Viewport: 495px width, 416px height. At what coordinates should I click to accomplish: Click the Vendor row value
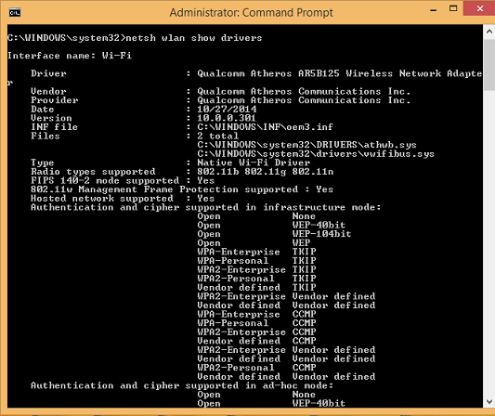pyautogui.click(x=304, y=92)
